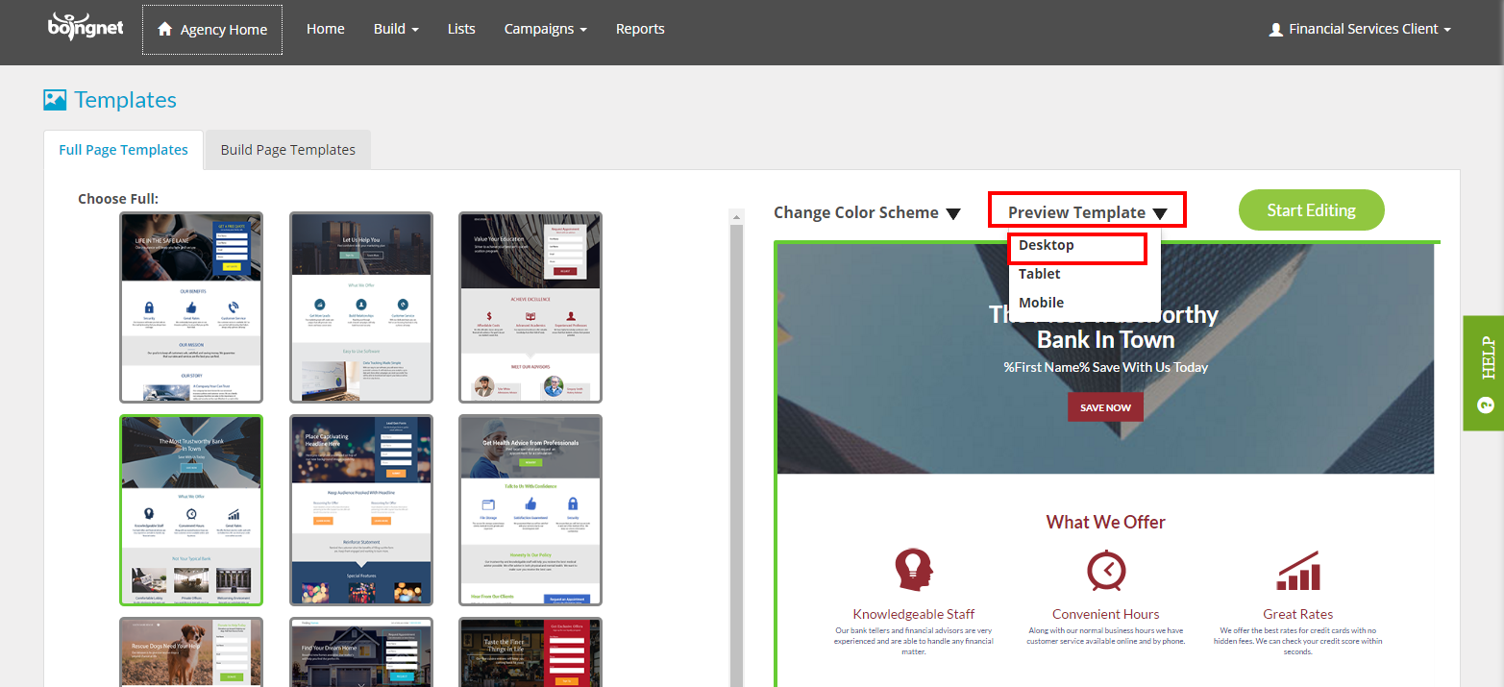The image size is (1504, 687).
Task: Click the rising bar chart icon above Great Rates
Action: pos(1297,571)
